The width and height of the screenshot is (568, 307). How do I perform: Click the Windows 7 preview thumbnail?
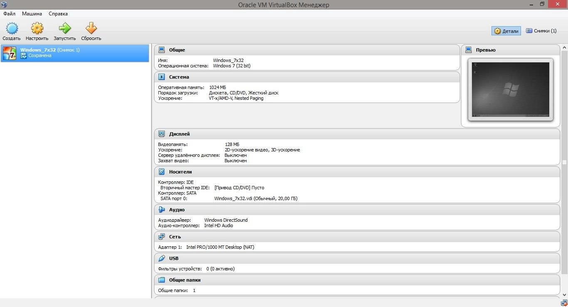coord(511,90)
